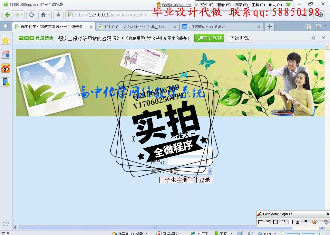Add a new browser tab
The width and height of the screenshot is (330, 235).
(x=269, y=26)
